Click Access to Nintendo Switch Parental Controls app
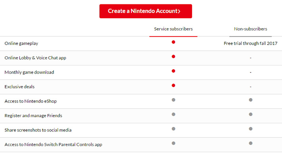The height and width of the screenshot is (158, 282). point(53,145)
